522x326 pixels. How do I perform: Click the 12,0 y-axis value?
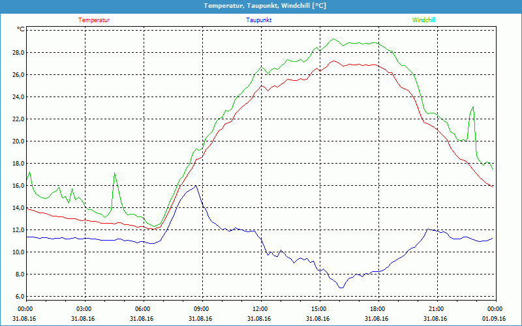coord(18,230)
